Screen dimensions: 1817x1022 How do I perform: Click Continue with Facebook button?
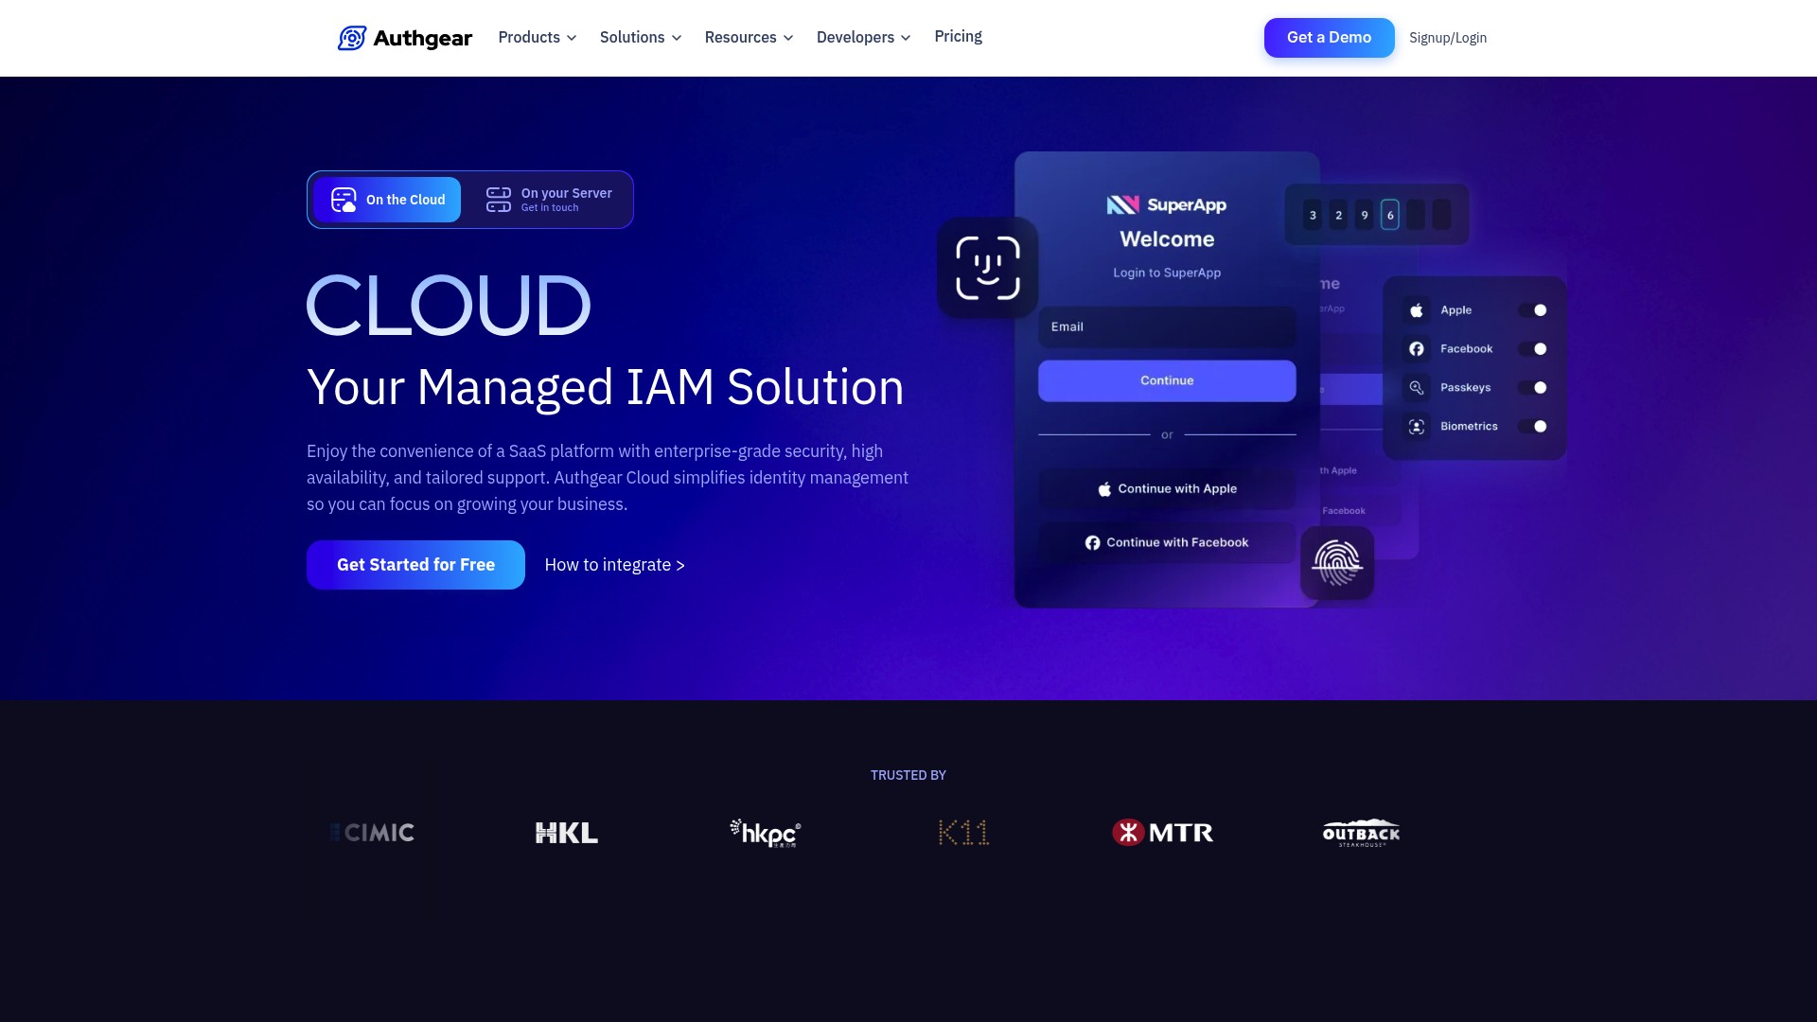tap(1167, 543)
